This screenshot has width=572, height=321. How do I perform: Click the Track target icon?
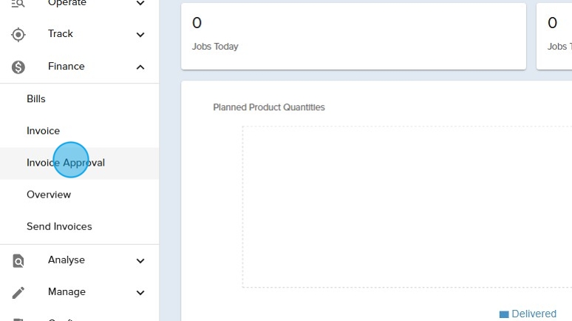(18, 34)
